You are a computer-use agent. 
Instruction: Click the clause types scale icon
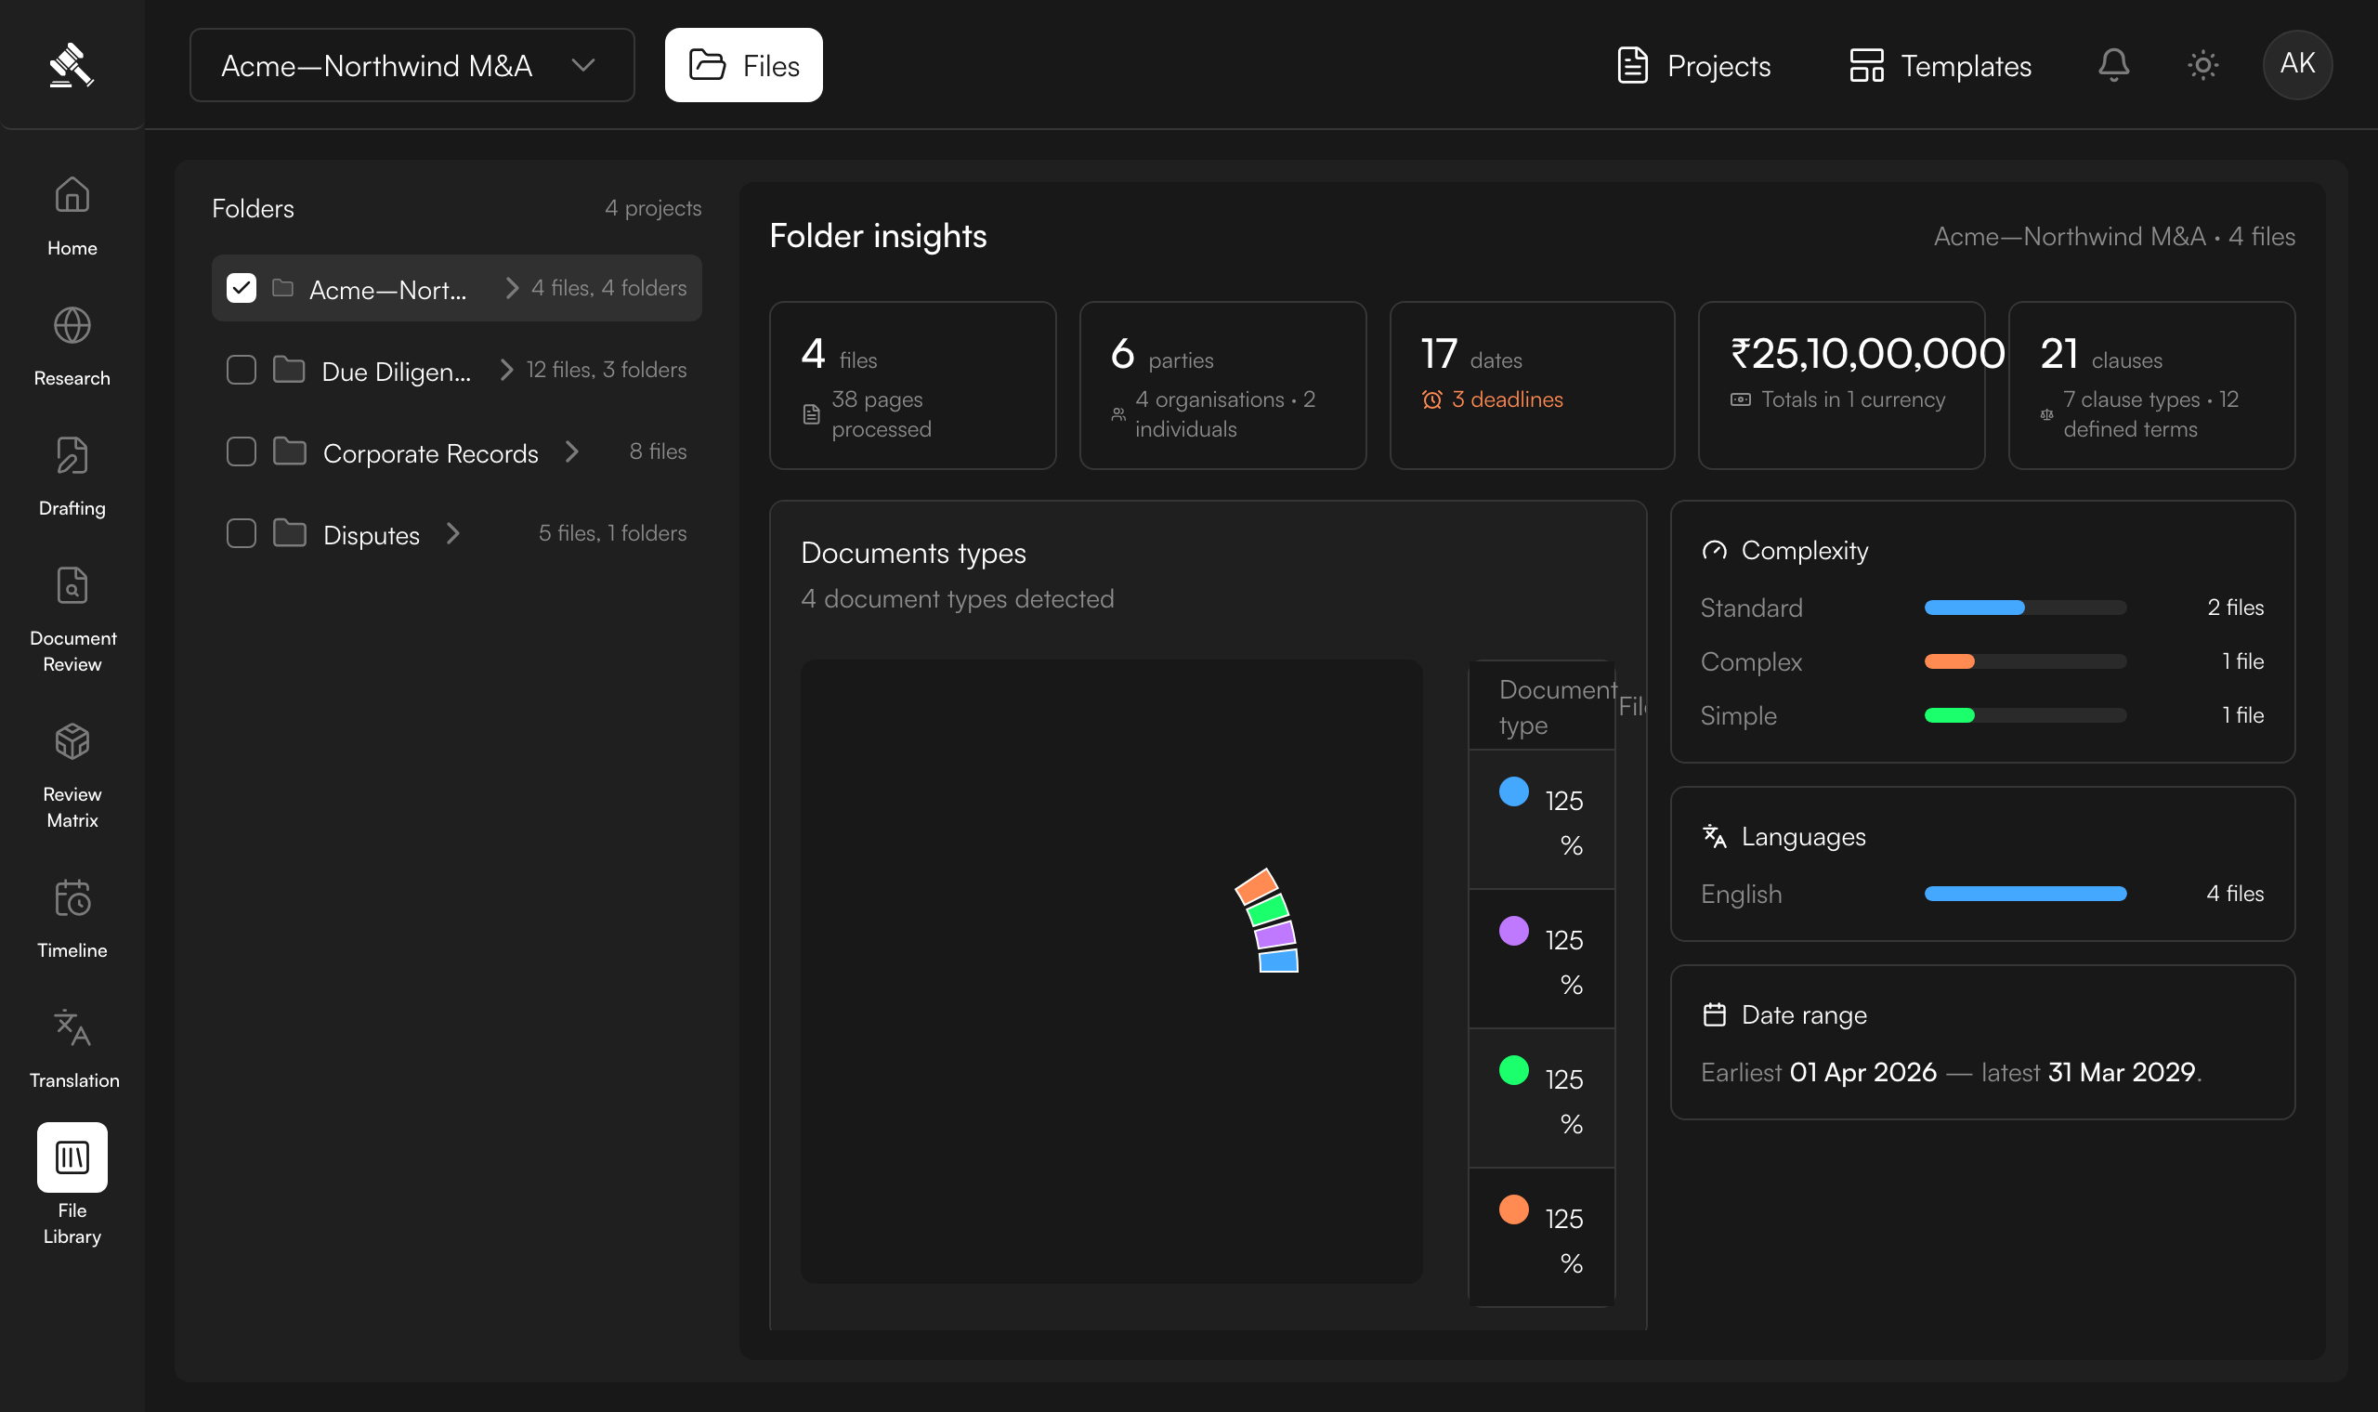click(x=2047, y=414)
